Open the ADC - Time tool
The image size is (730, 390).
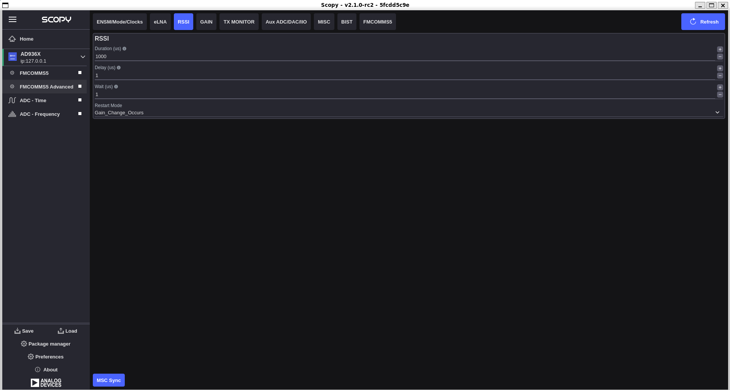(x=45, y=100)
